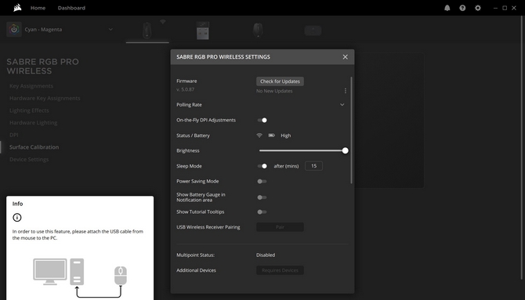
Task: Click the settings dialog vertical scrollbar
Action: tap(351, 130)
